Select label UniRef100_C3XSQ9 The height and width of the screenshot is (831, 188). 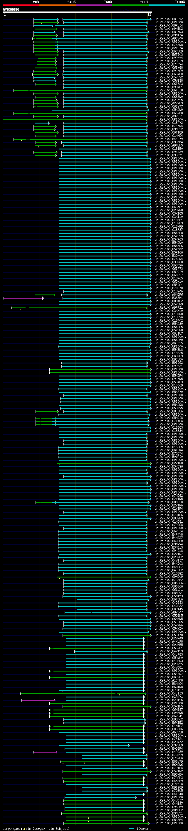point(169,746)
